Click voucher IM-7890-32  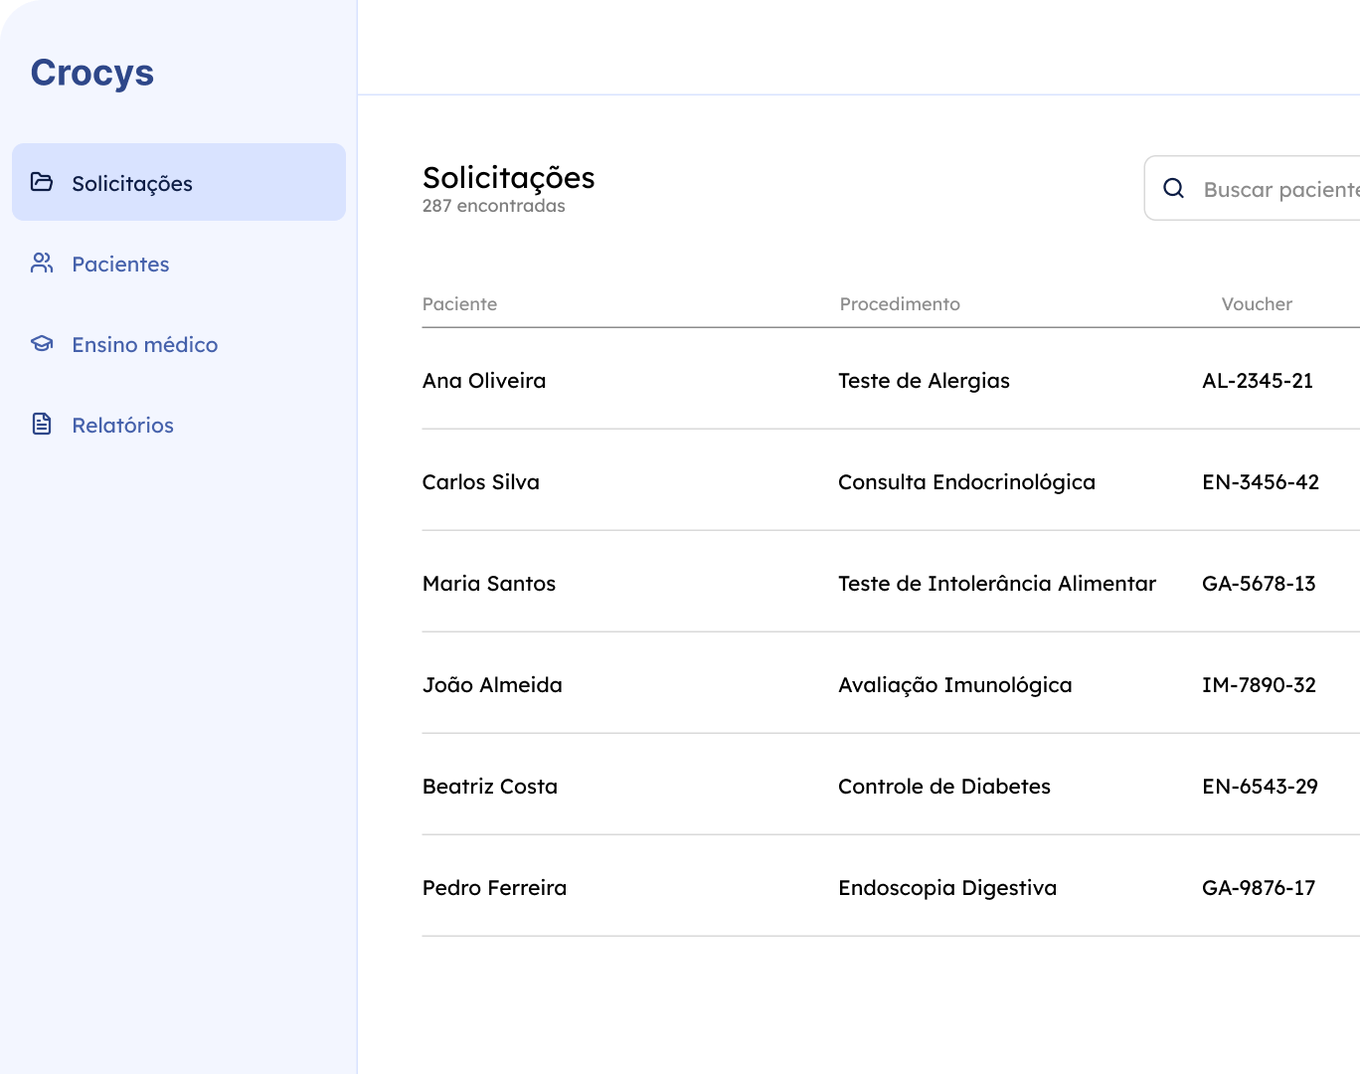1259,685
